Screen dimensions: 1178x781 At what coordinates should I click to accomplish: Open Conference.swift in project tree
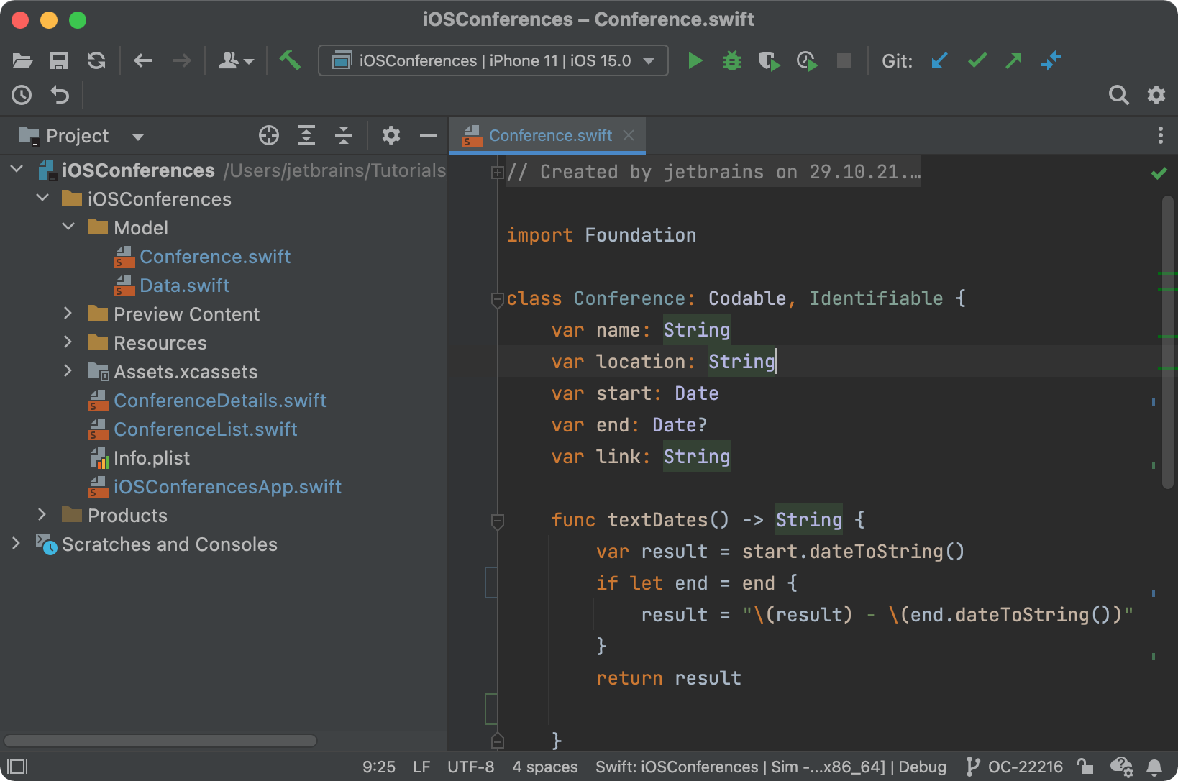pyautogui.click(x=203, y=257)
